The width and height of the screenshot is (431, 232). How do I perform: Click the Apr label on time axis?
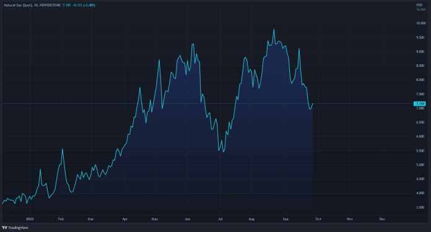(x=125, y=219)
